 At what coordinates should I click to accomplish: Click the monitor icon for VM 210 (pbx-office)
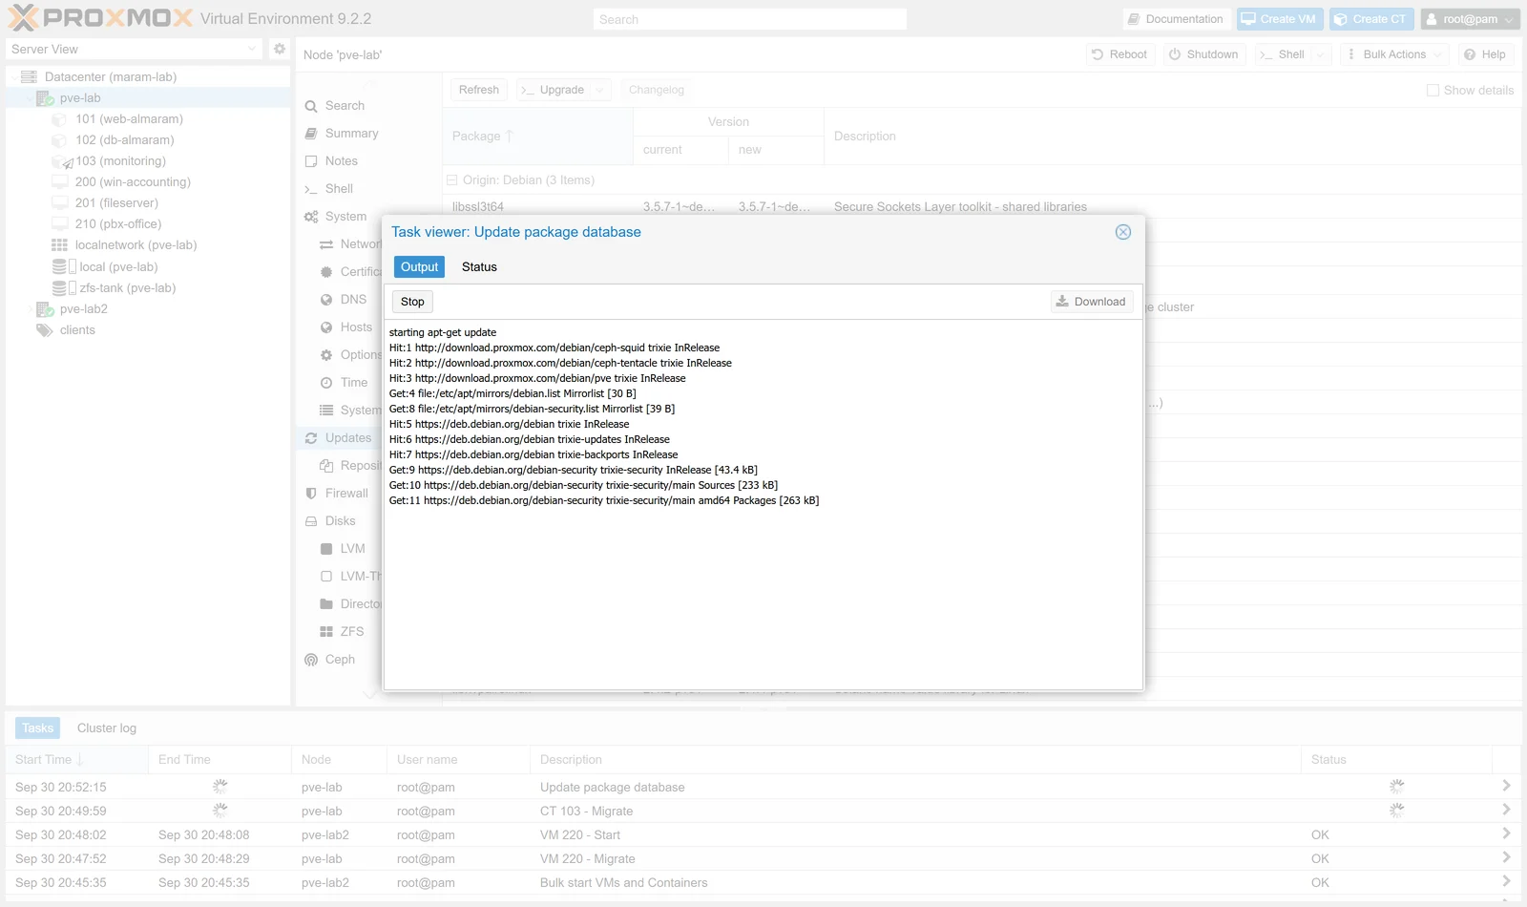59,224
